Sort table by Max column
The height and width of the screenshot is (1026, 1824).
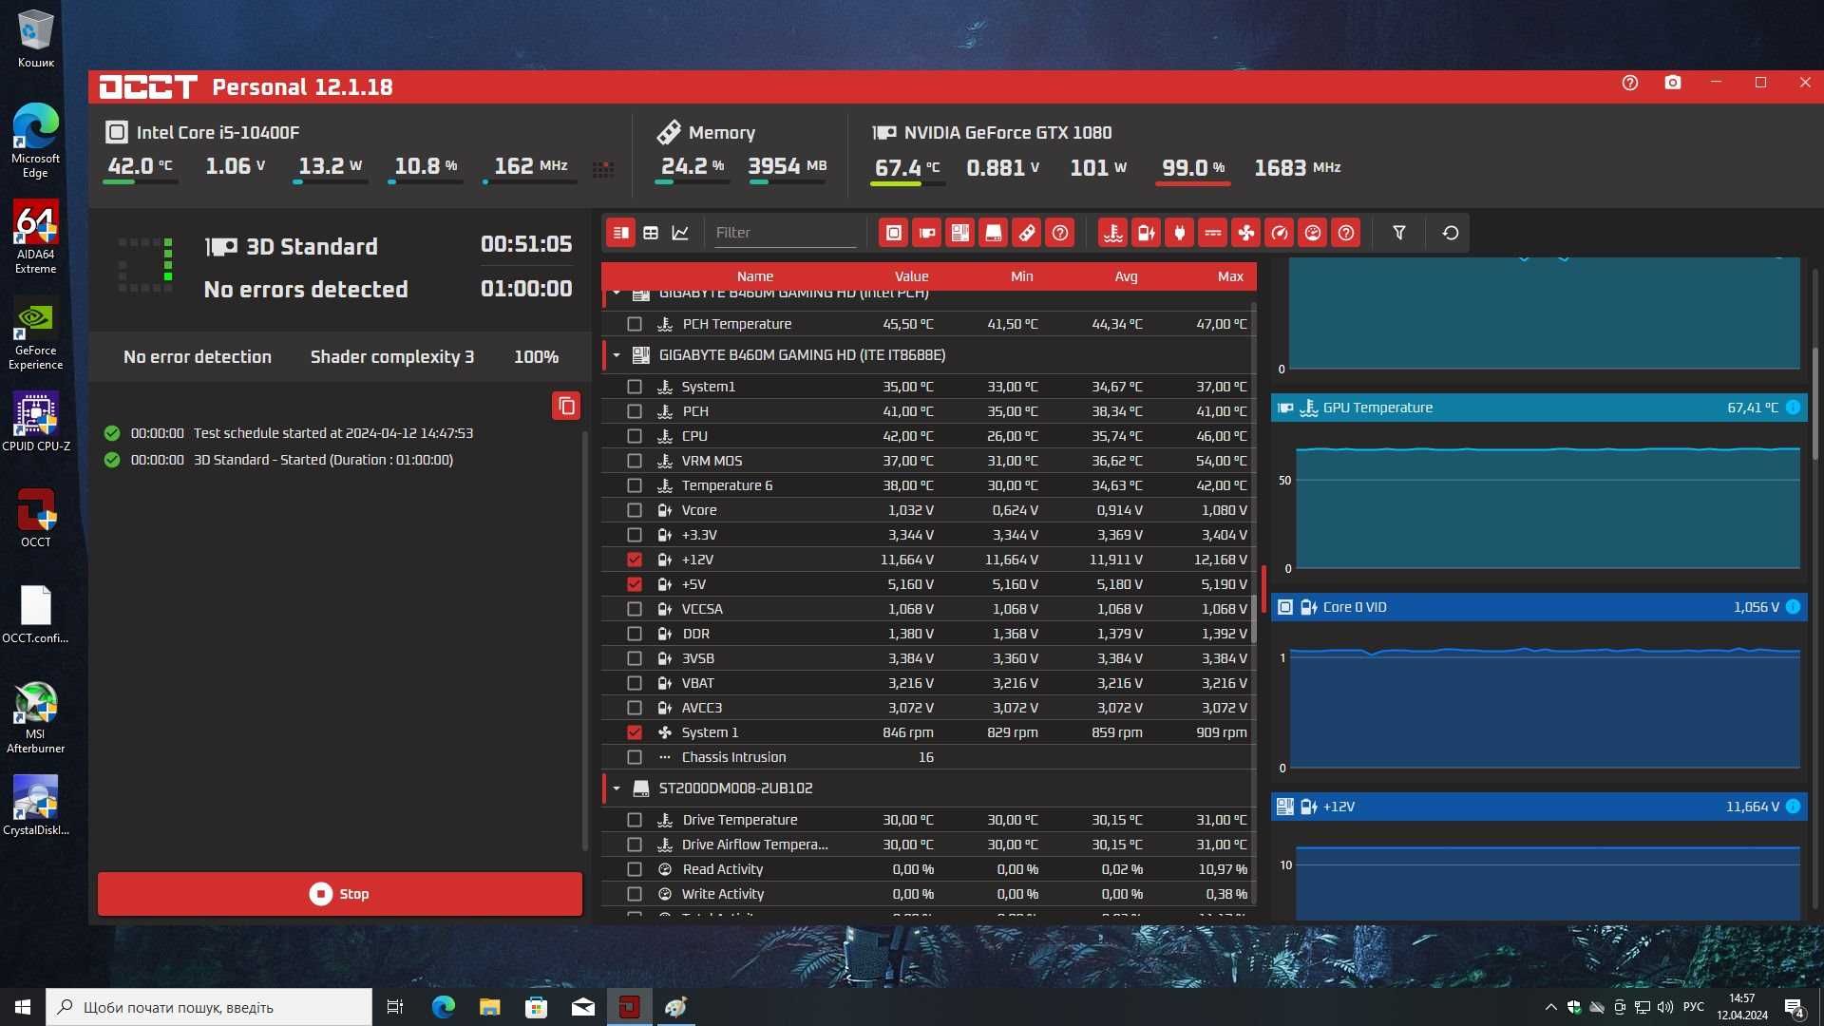(x=1230, y=276)
